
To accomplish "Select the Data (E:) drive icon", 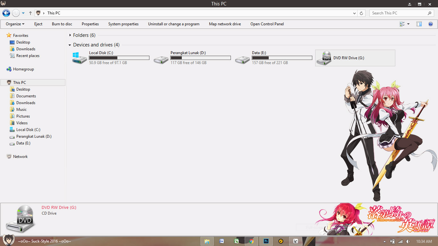I will (242, 60).
